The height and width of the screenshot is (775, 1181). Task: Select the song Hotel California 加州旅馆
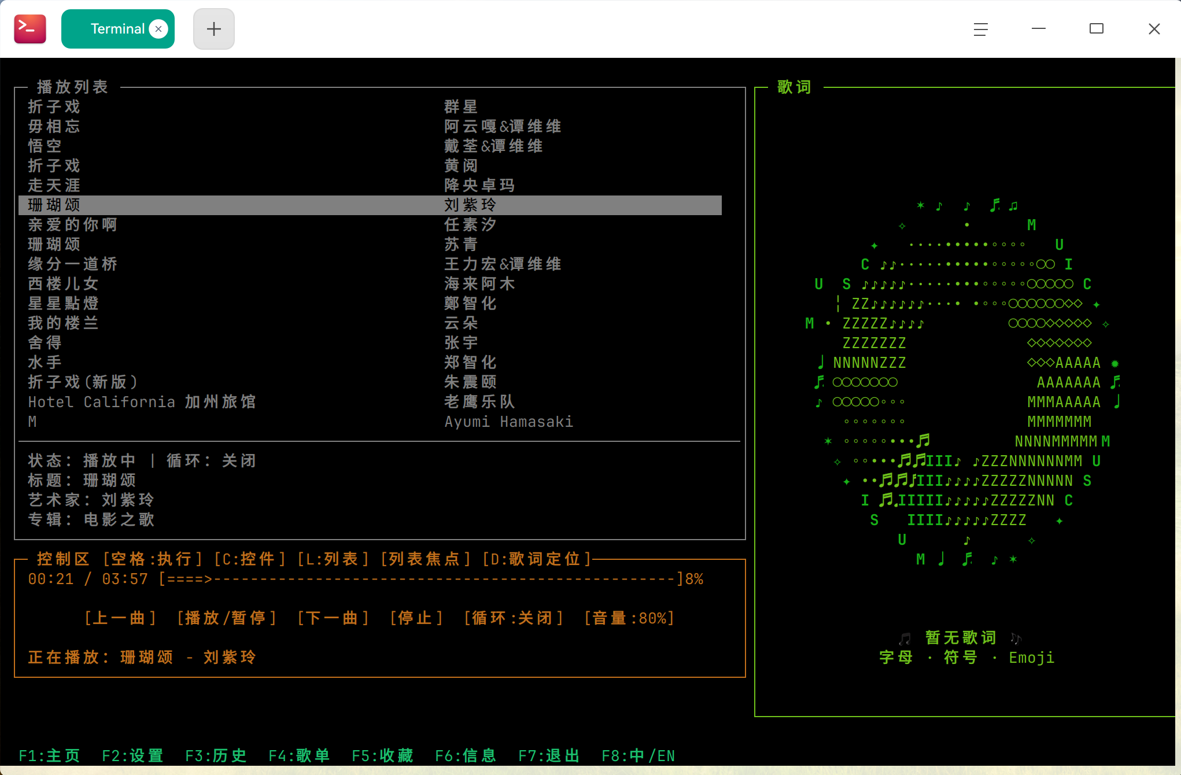[x=142, y=401]
